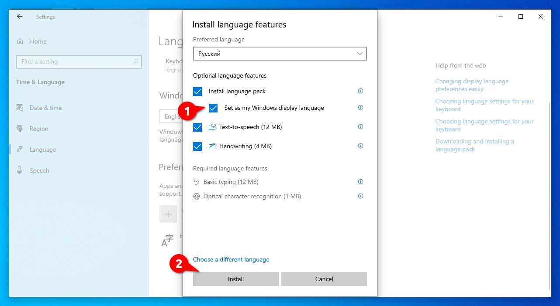The height and width of the screenshot is (306, 560).
Task: Open the Preferred language dropdown
Action: click(280, 54)
